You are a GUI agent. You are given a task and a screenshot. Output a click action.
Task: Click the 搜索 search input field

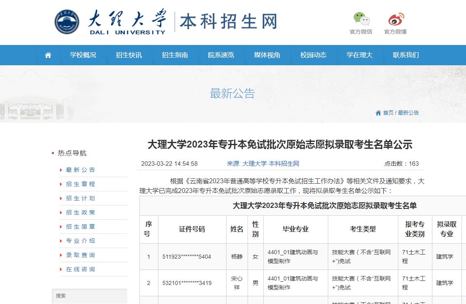pos(90,295)
